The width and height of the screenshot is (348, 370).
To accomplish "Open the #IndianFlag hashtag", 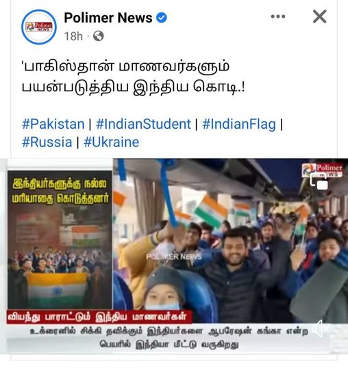I will [239, 124].
